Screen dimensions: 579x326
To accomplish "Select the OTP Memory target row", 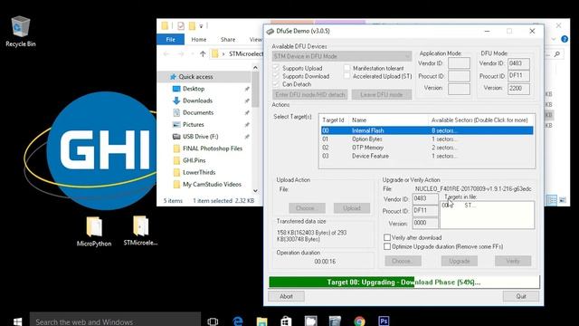I will pos(427,148).
